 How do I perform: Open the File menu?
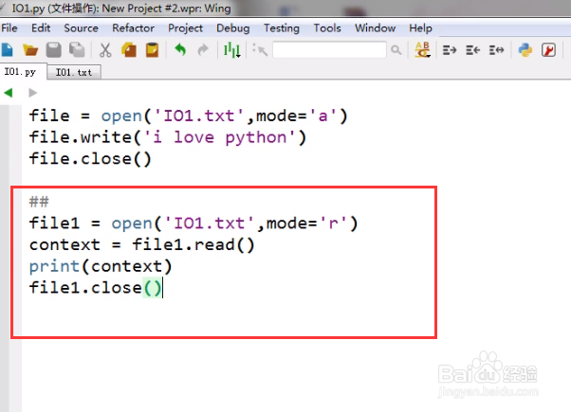pos(9,28)
